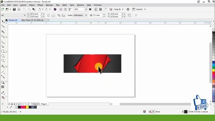Toggle Current page layout button
Screen dimensions: 215x121
pyautogui.click(x=63, y=15)
